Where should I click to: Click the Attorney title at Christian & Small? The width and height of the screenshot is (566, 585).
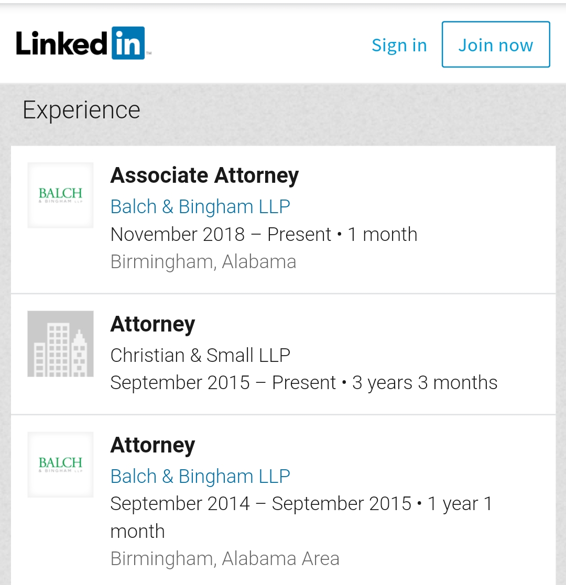(153, 324)
